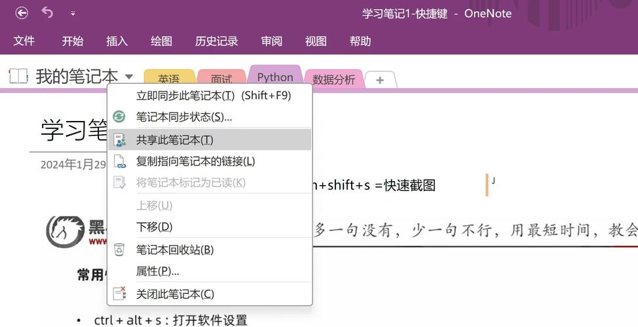Open the 英语 section tab
638x327 pixels.
coord(170,78)
